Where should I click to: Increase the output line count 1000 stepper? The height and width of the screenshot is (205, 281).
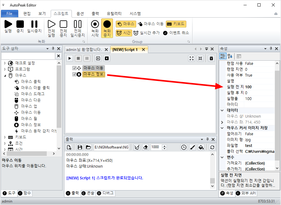(164, 146)
